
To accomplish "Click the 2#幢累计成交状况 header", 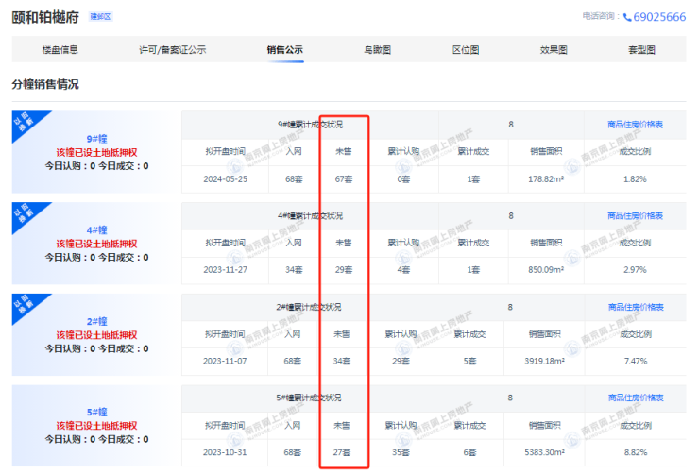I will (309, 307).
